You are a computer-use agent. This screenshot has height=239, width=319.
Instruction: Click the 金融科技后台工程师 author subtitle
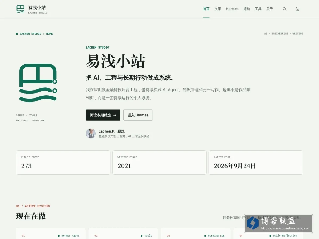click(x=124, y=136)
